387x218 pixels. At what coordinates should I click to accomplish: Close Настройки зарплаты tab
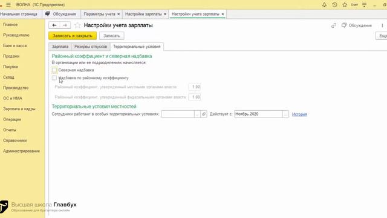(165, 14)
